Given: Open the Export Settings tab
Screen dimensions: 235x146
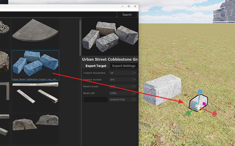Looking at the screenshot, I should click(124, 66).
